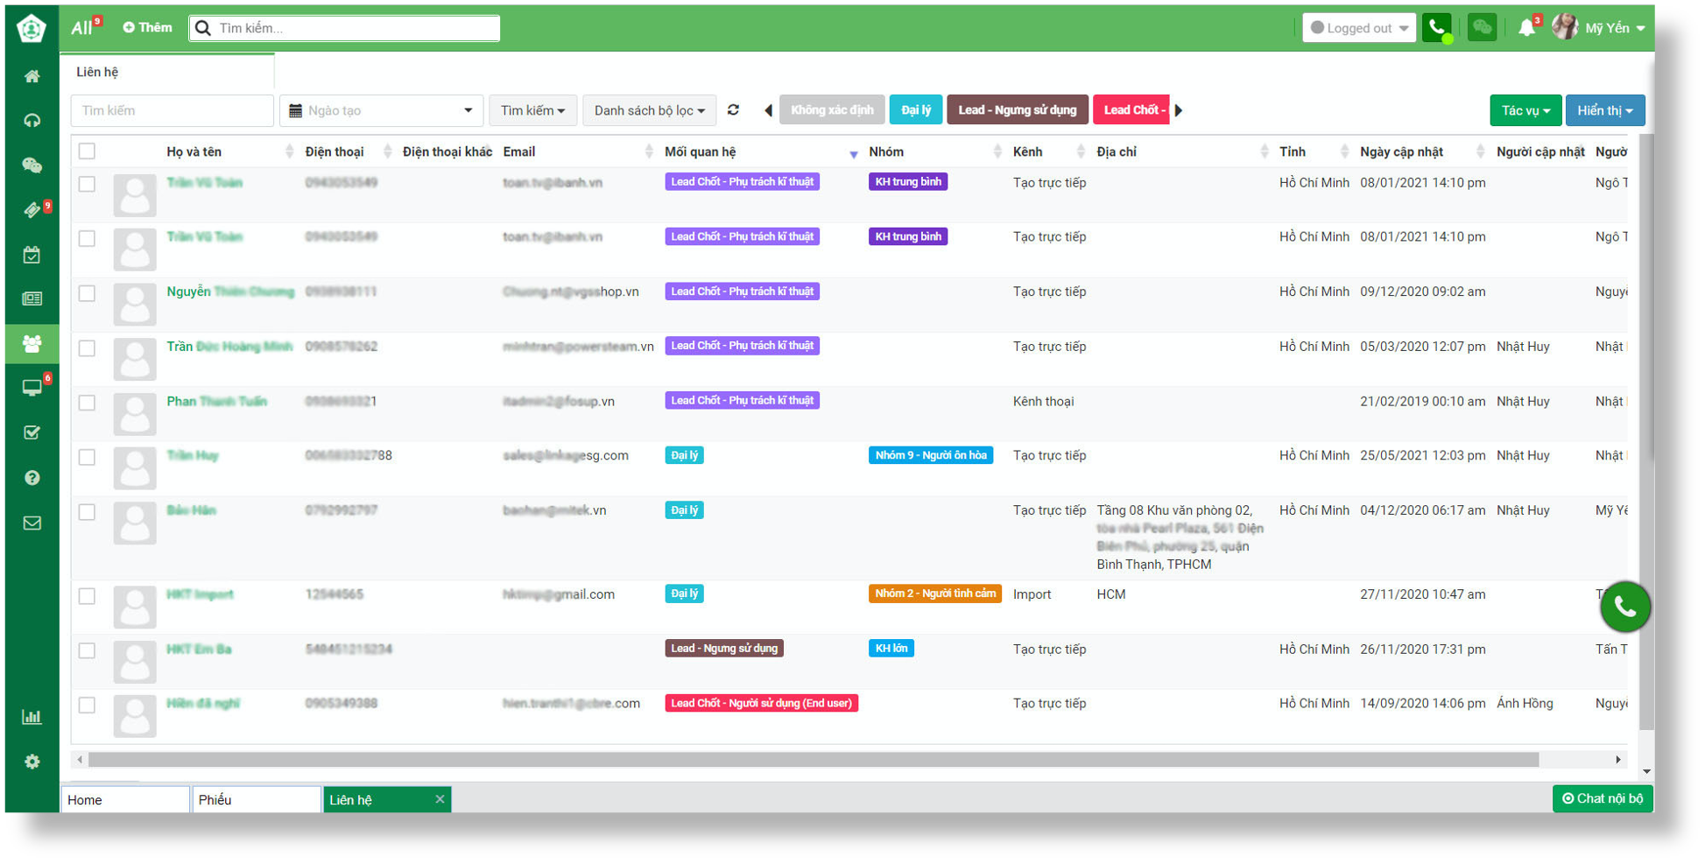Click the horizontal table scrollbar

[814, 760]
